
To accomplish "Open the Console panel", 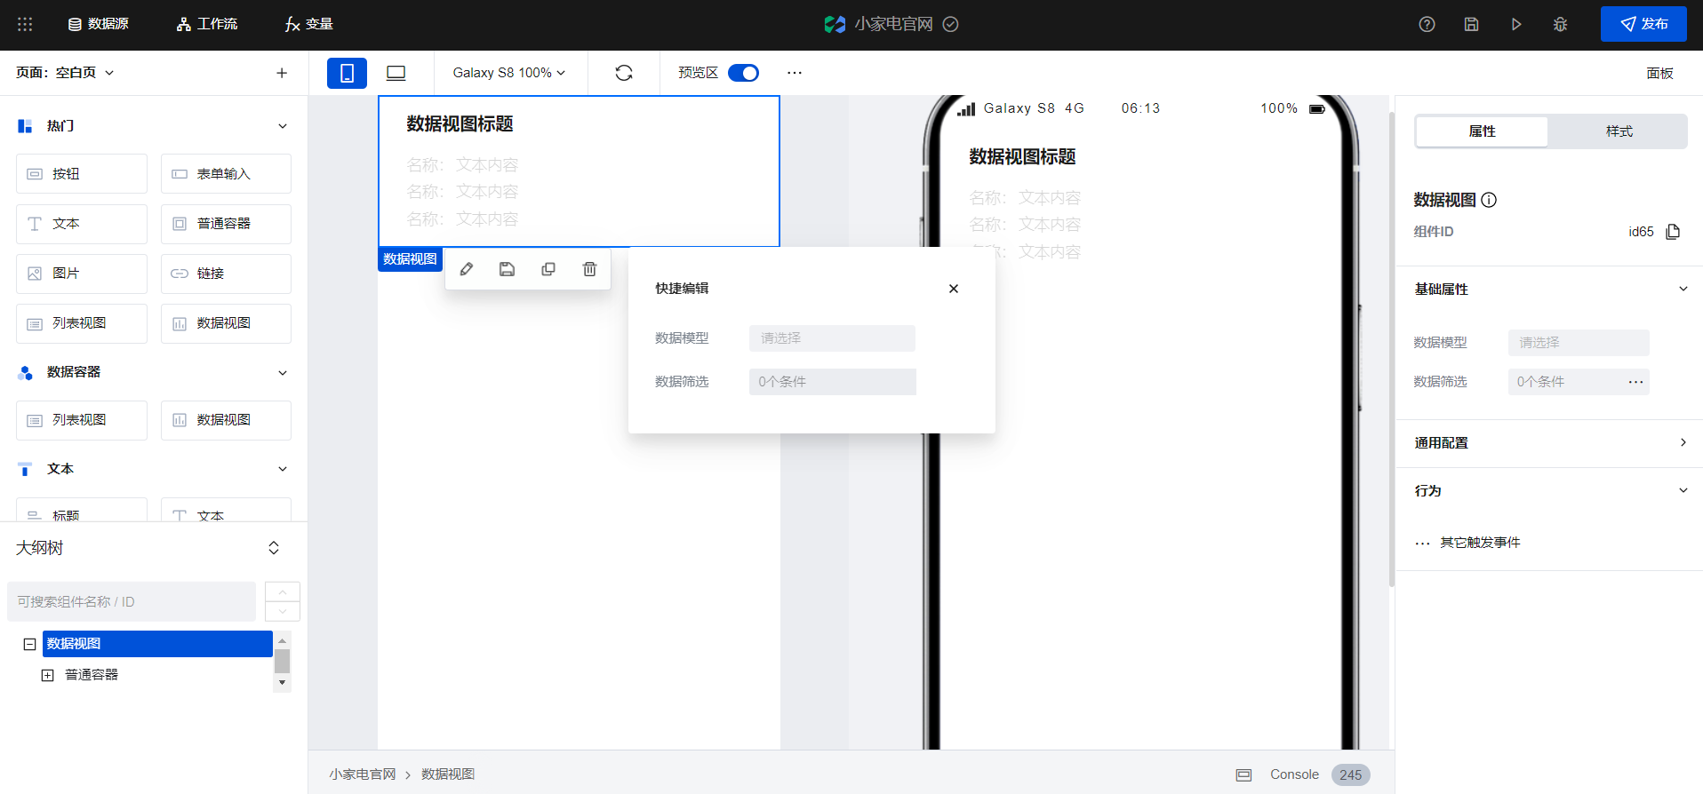I will tap(1294, 774).
